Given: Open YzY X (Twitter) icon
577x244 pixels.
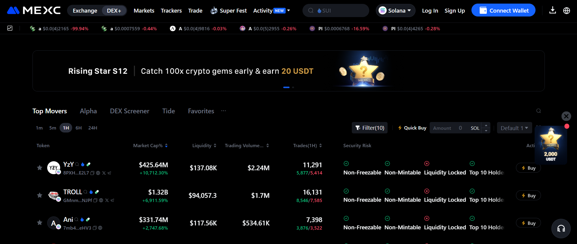Looking at the screenshot, I should tap(104, 173).
